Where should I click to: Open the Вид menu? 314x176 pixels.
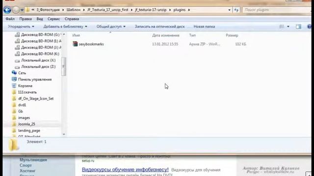click(x=40, y=19)
